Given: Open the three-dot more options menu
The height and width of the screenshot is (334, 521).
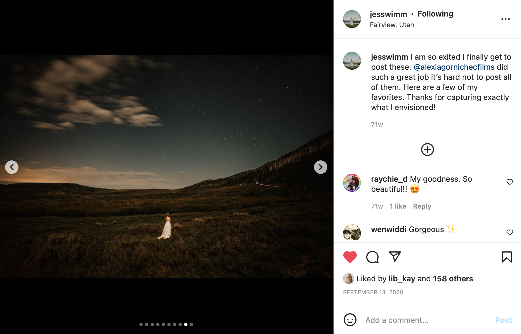Looking at the screenshot, I should point(506,19).
